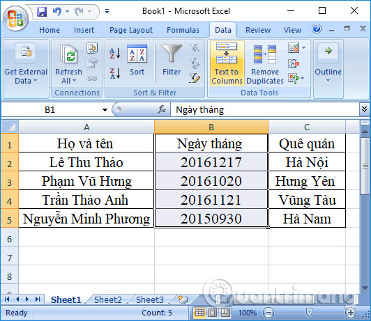
Task: Click the Name Box showing B1
Action: click(x=50, y=110)
